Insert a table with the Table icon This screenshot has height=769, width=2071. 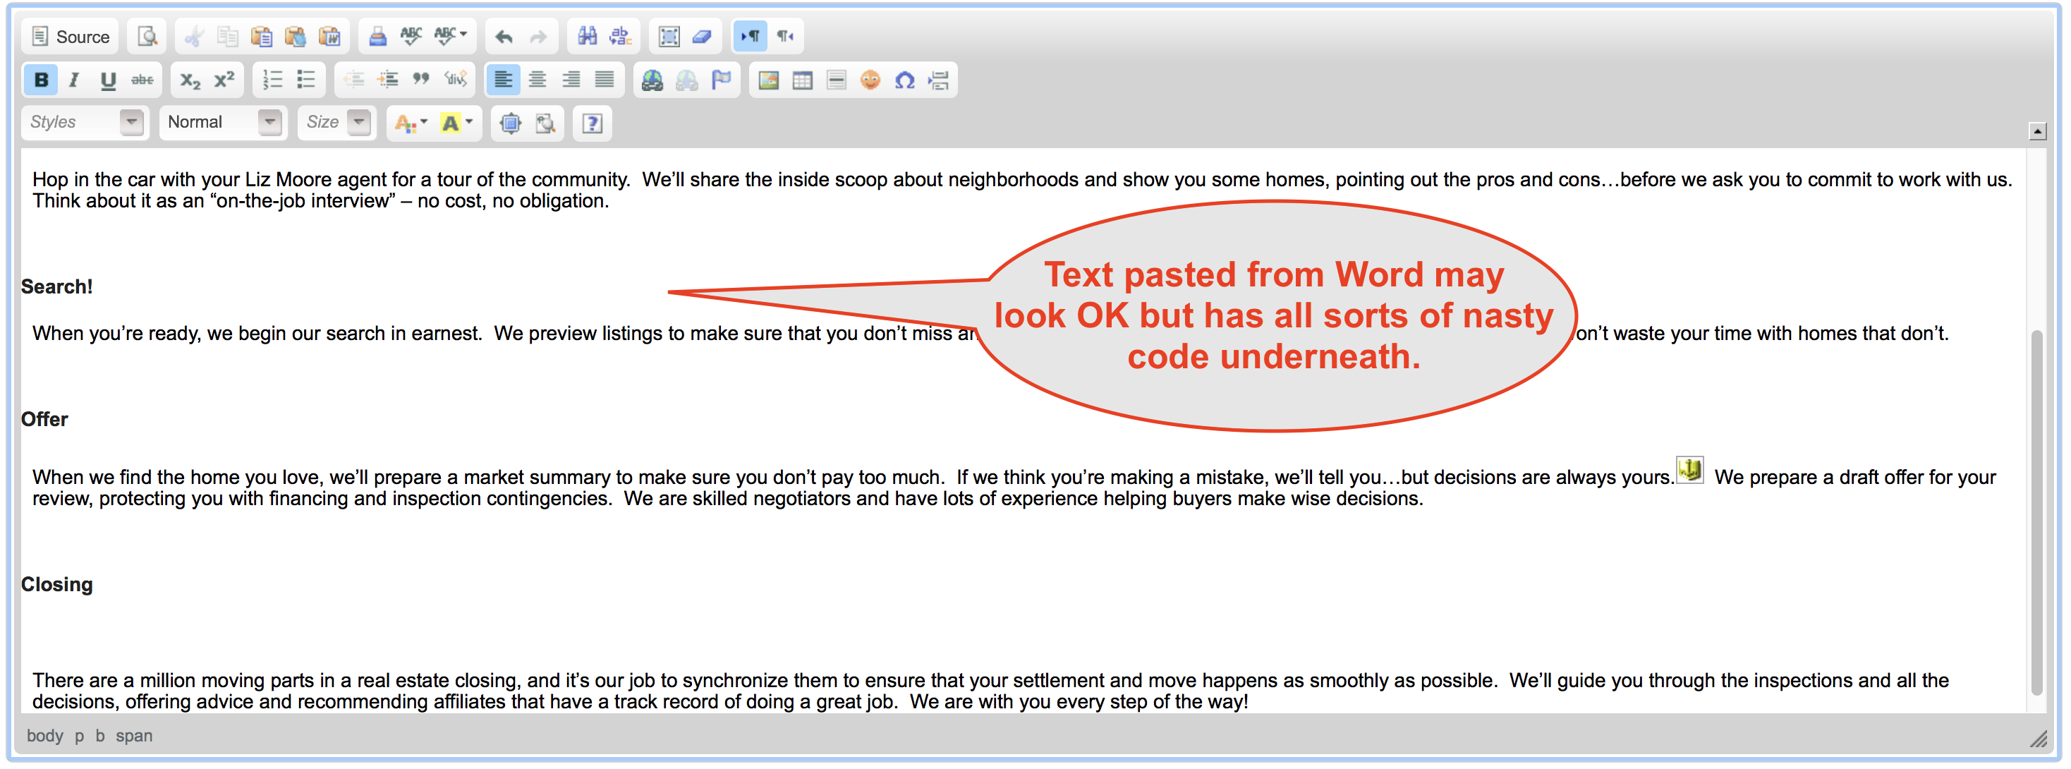[x=801, y=80]
